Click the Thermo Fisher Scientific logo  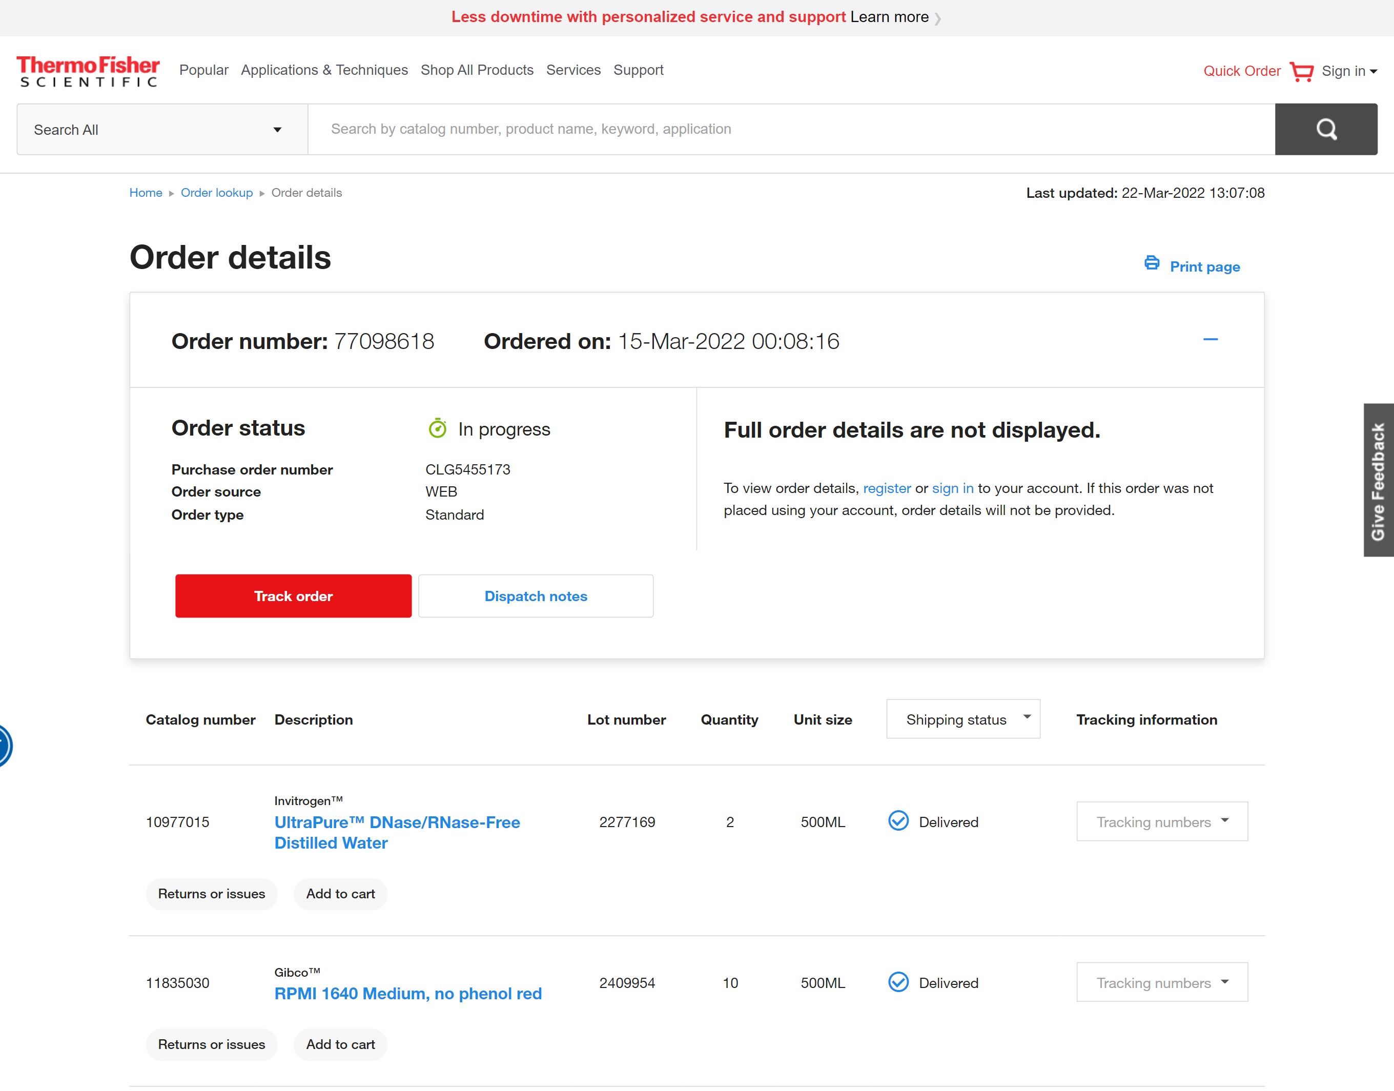(88, 71)
